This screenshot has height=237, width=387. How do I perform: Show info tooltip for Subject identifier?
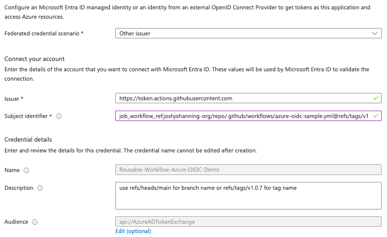click(x=59, y=117)
